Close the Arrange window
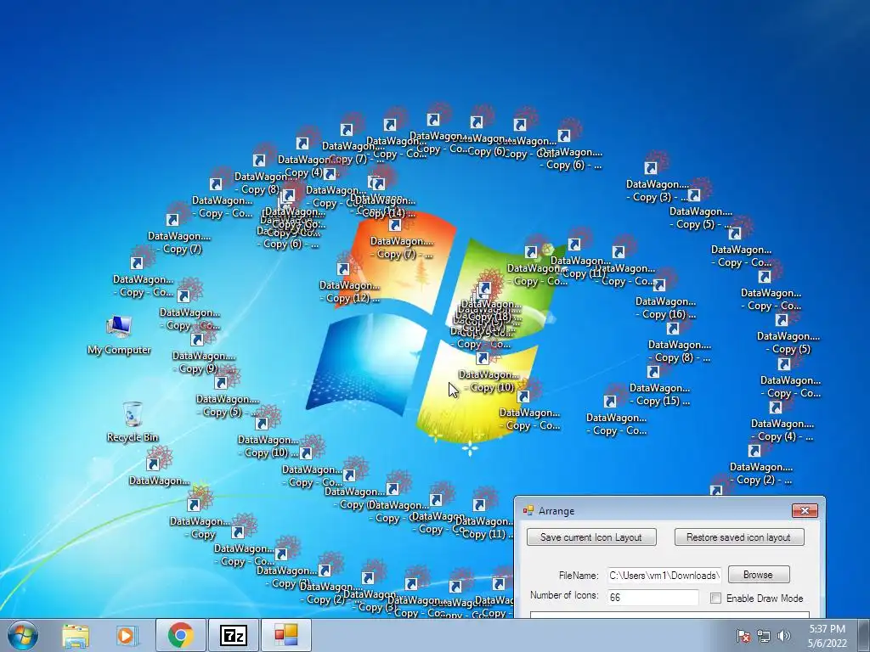This screenshot has height=652, width=870. pos(805,510)
